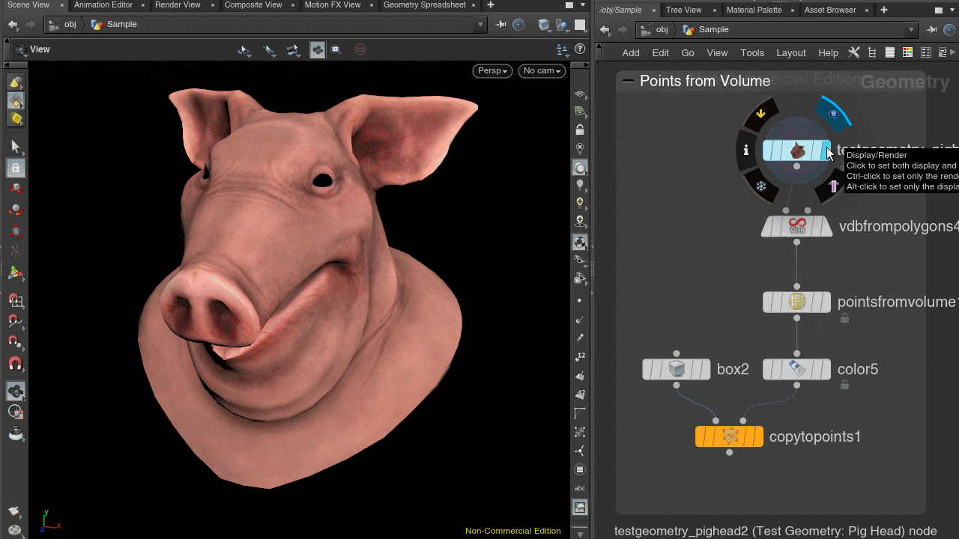Add a new pane tab in scene view
959x539 pixels.
(x=490, y=4)
